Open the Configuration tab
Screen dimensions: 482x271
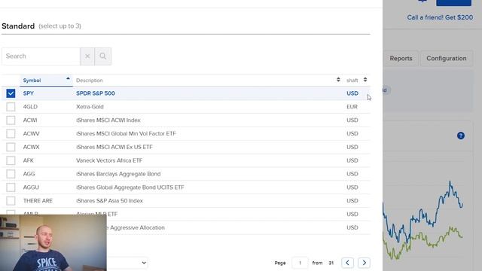tap(447, 59)
